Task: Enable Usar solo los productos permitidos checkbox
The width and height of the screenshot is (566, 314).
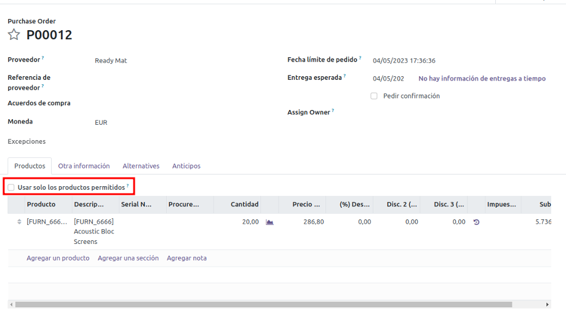Action: [11, 187]
